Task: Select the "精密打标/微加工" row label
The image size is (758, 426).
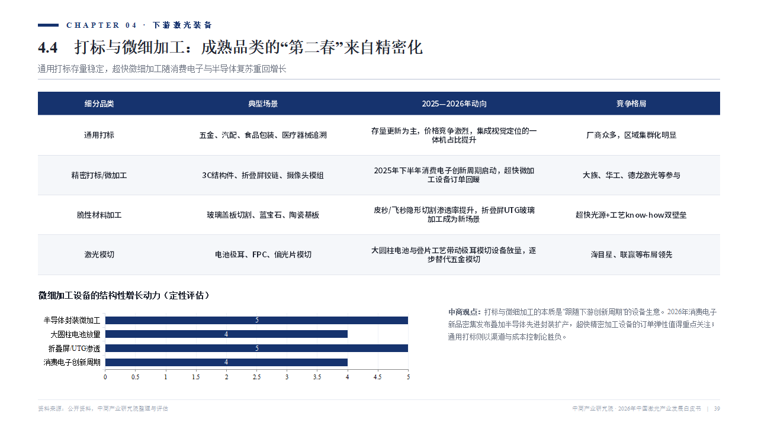Action: [x=99, y=175]
